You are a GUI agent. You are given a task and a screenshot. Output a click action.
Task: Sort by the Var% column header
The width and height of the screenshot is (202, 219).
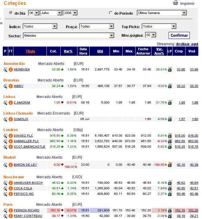68,51
